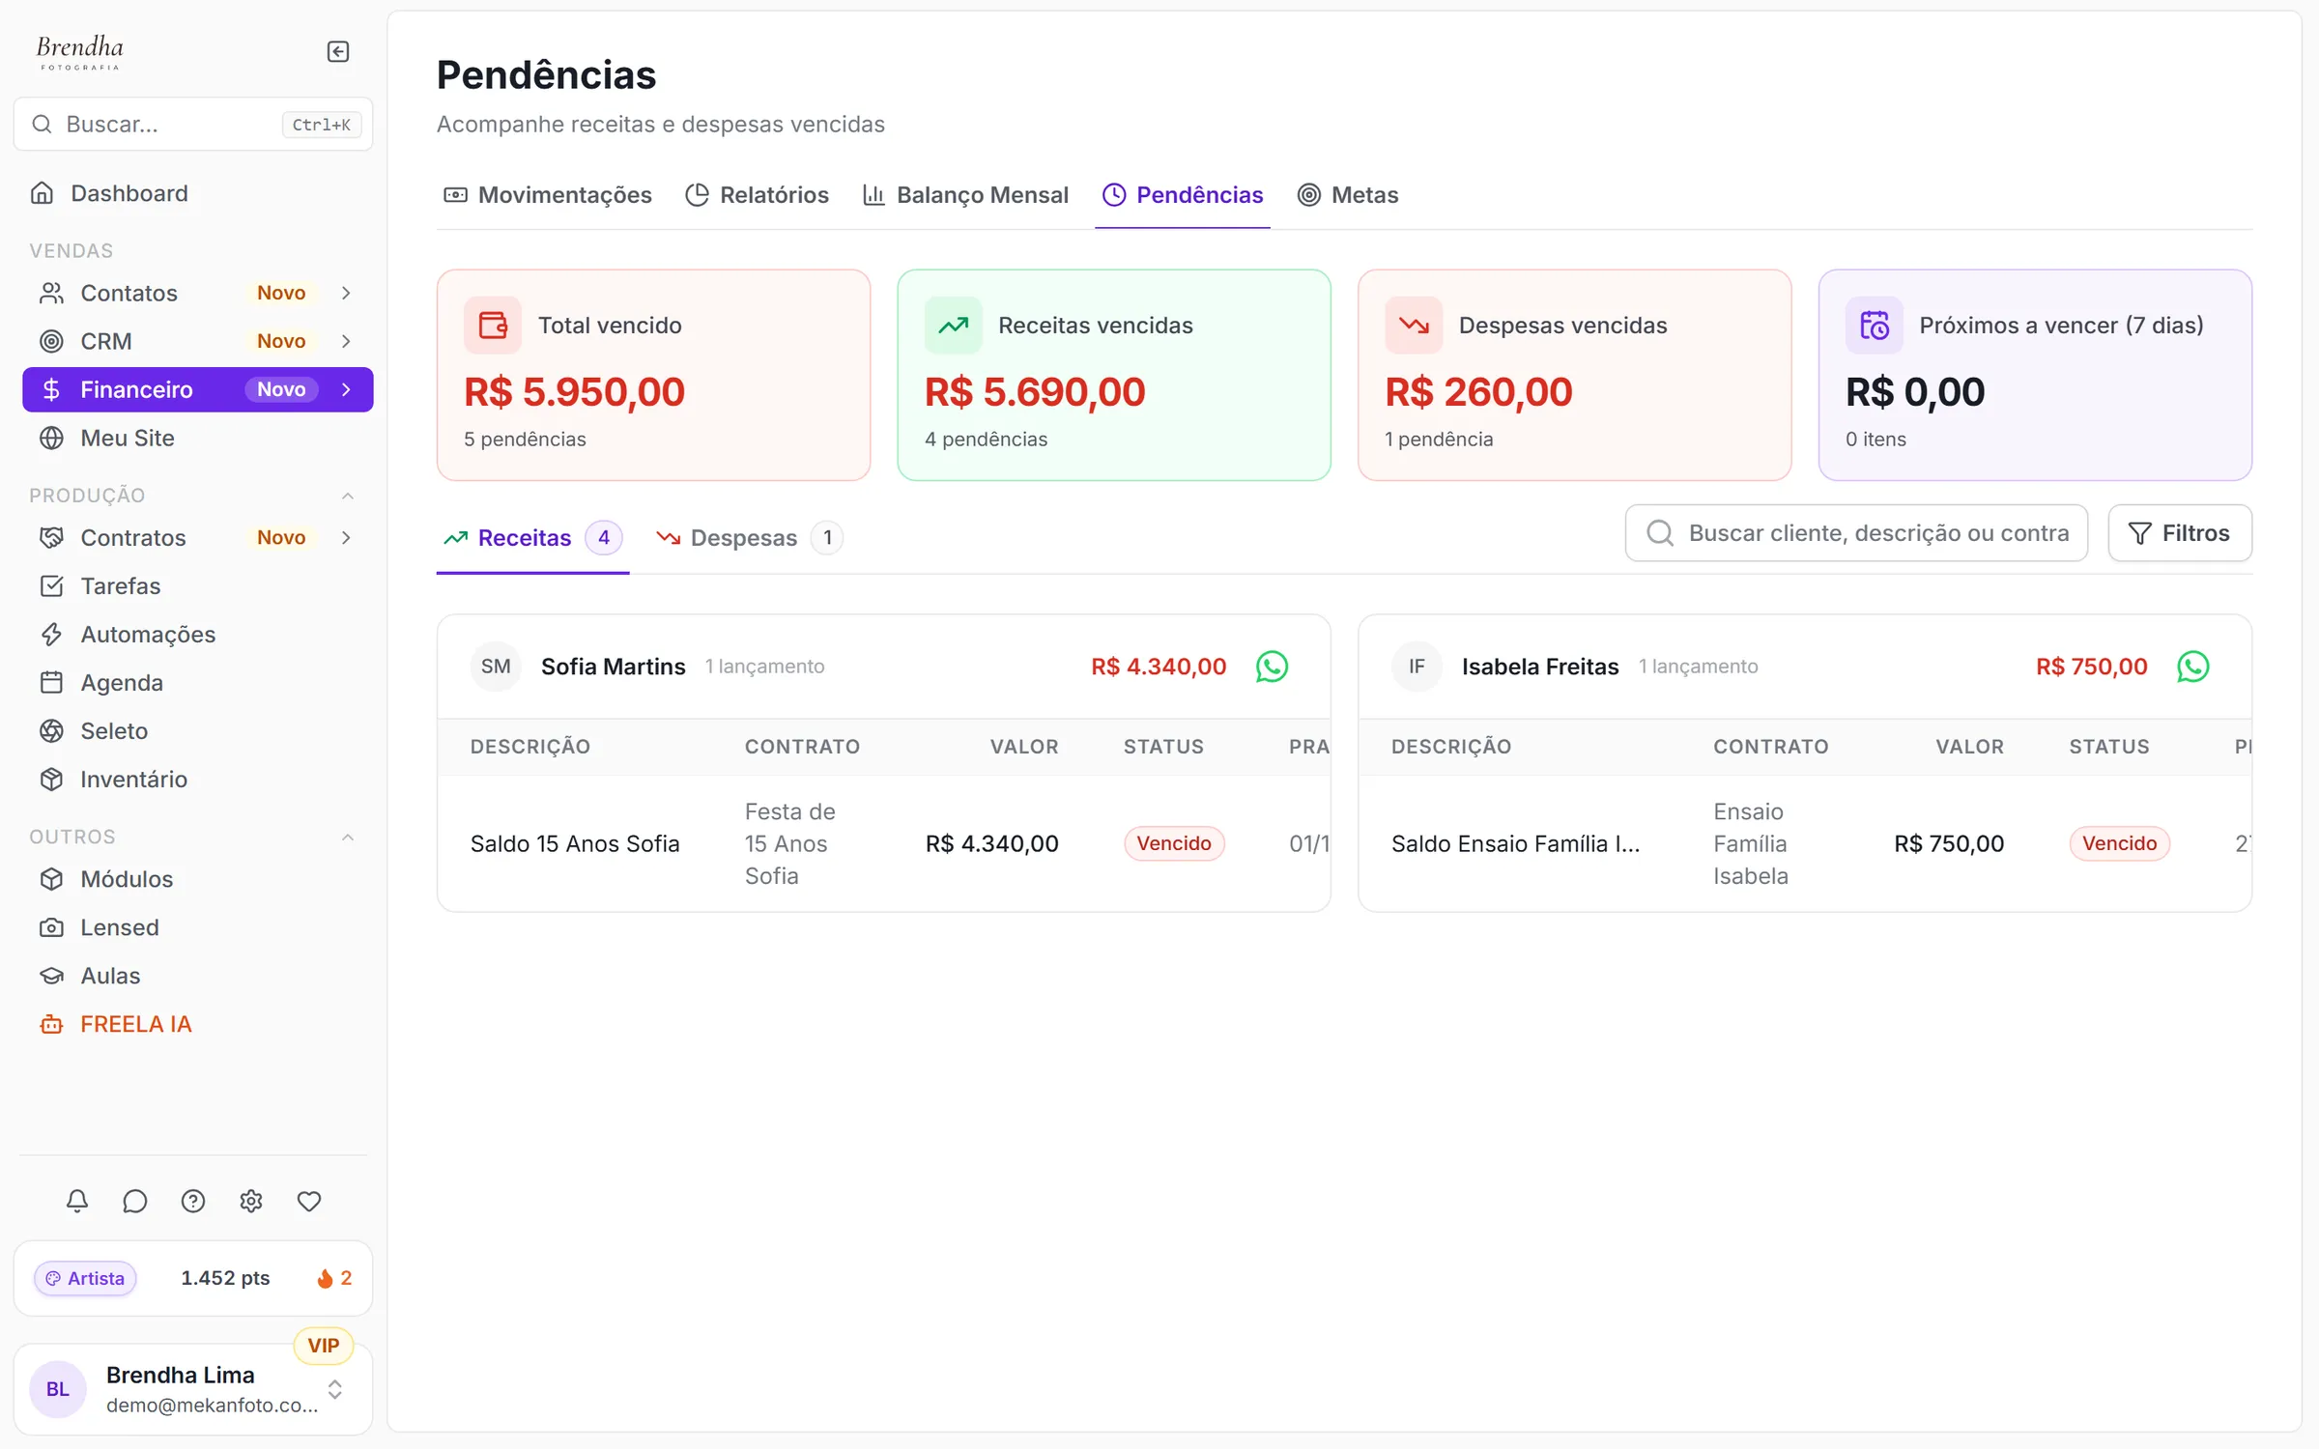Select the Despesas sub-tab
2319x1449 pixels.
749,538
